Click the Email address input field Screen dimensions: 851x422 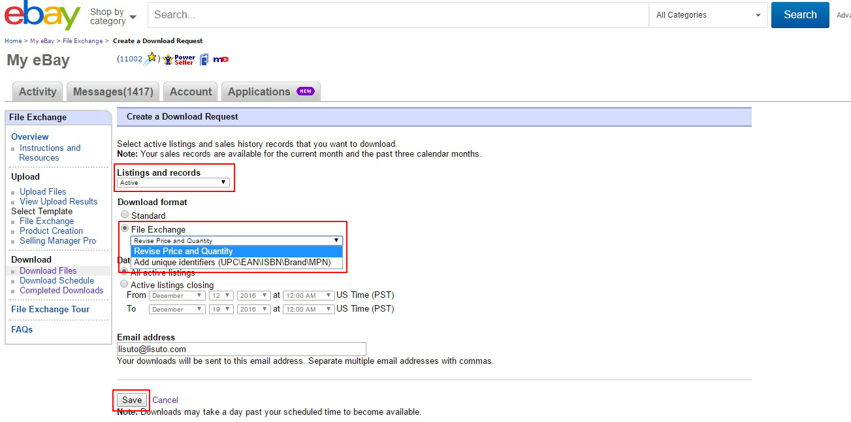tap(242, 349)
